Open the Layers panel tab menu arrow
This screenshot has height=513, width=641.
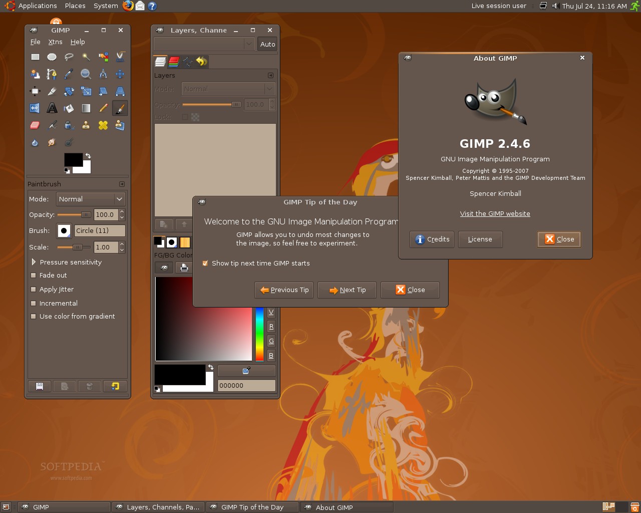[270, 75]
